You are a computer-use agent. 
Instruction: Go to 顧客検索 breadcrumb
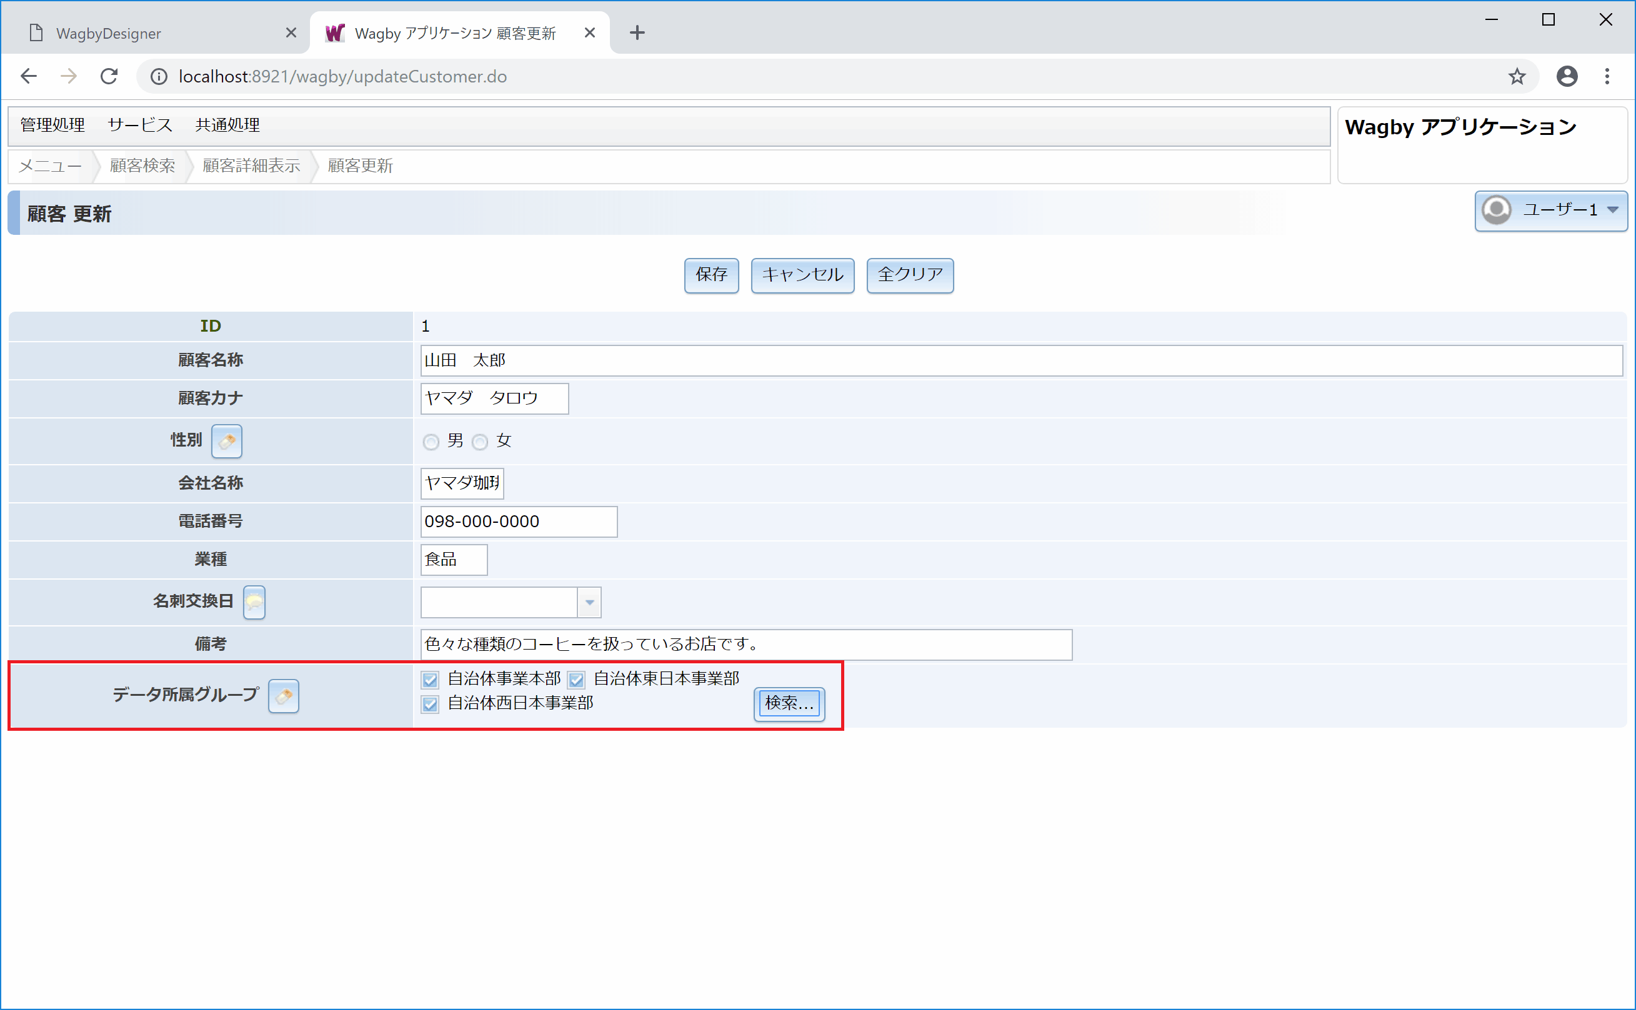142,166
